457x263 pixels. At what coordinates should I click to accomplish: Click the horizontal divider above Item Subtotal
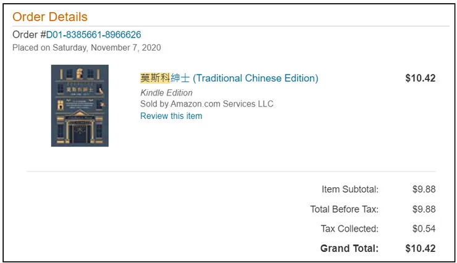(230, 171)
